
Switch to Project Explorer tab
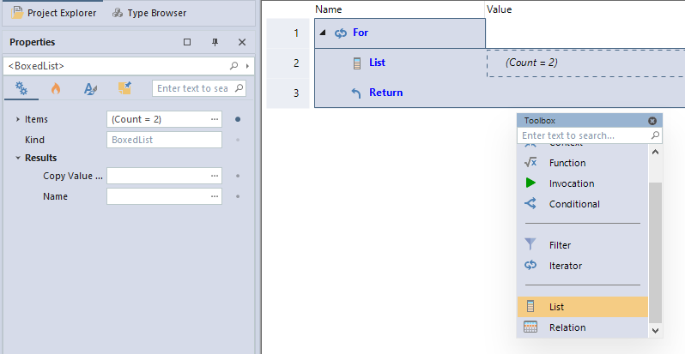(53, 13)
